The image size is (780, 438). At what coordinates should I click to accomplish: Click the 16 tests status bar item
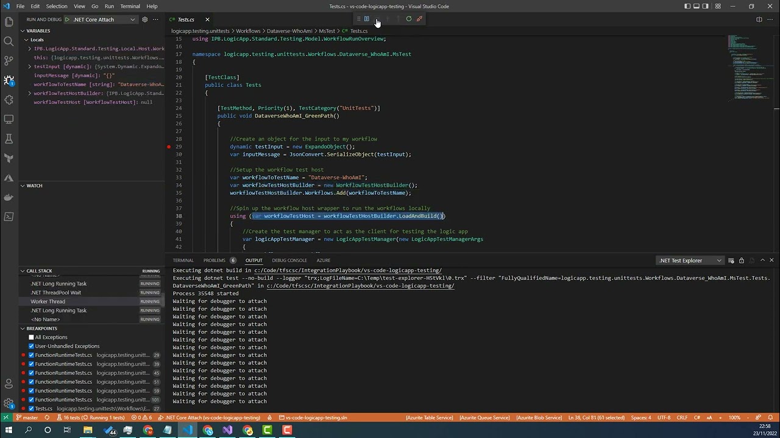pos(91,418)
